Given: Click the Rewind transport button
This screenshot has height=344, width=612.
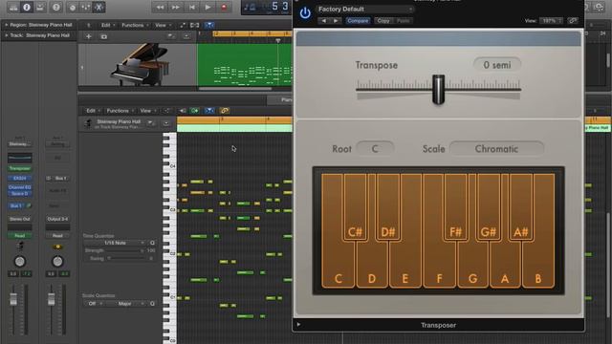Looking at the screenshot, I should (160, 7).
